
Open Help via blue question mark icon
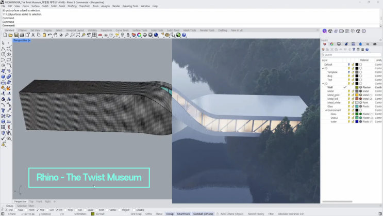(184, 35)
